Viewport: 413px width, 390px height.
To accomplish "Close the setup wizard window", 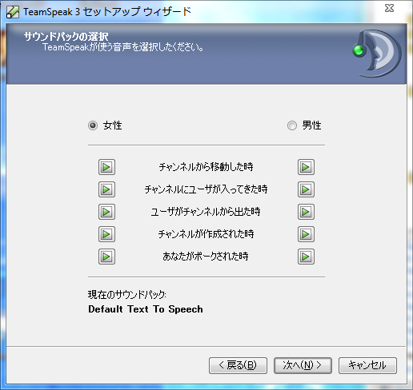I will 389,8.
